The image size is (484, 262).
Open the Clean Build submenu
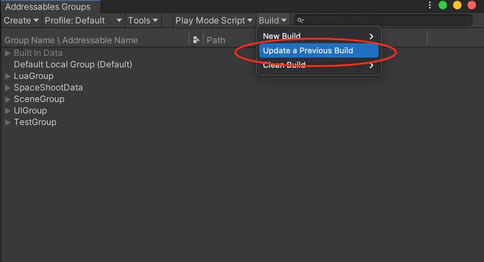tap(284, 65)
